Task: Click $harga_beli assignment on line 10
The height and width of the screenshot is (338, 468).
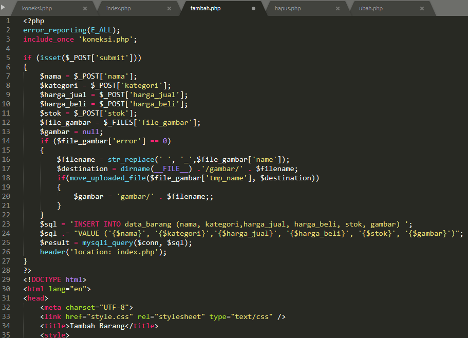Action: (114, 104)
